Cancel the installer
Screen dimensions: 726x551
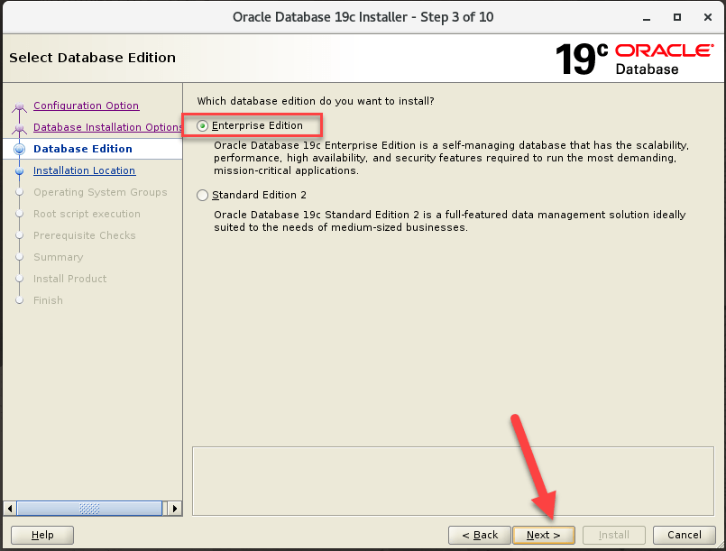(685, 535)
